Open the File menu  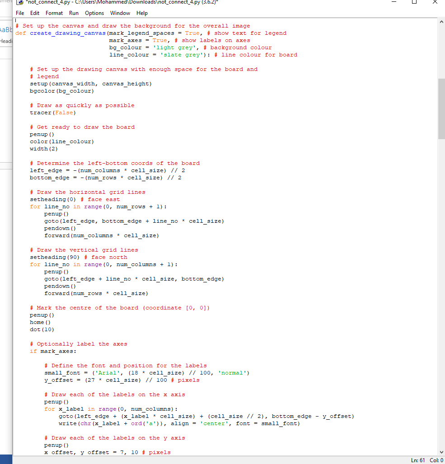pos(20,13)
